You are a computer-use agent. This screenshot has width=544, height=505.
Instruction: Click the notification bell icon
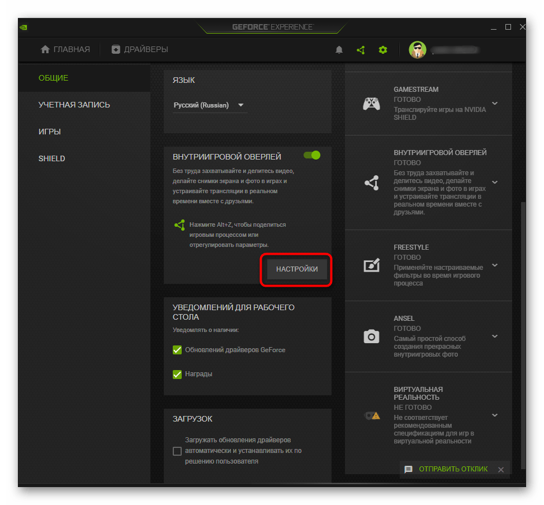(x=339, y=50)
